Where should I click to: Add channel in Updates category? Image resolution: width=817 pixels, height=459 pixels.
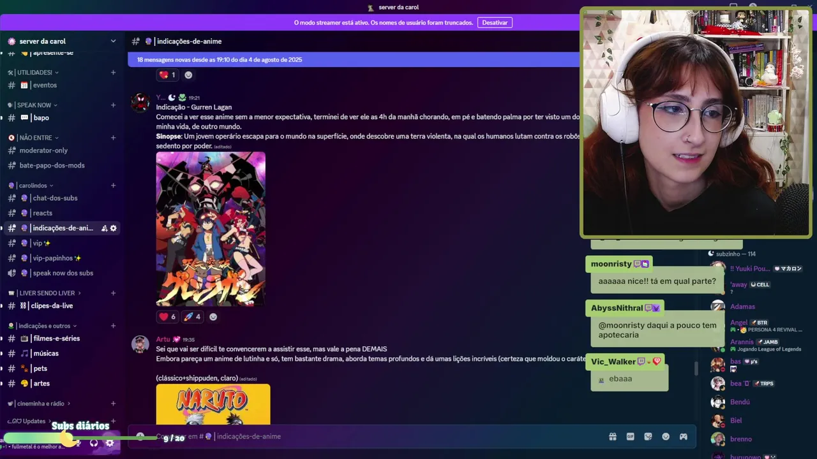113,421
